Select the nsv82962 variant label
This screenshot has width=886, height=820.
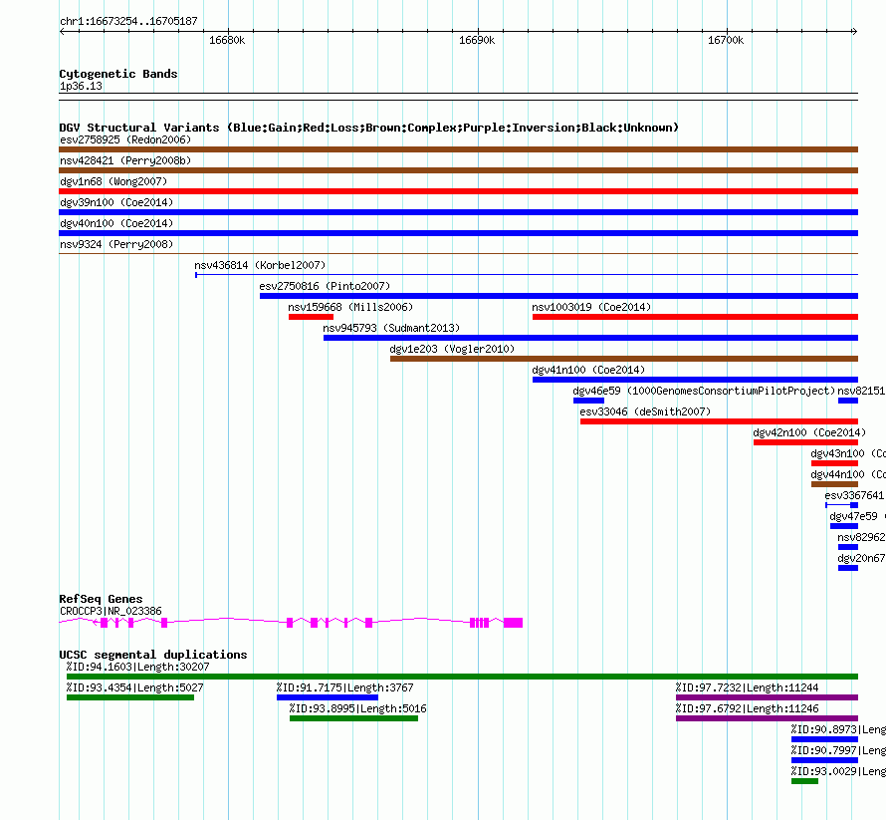coord(861,537)
